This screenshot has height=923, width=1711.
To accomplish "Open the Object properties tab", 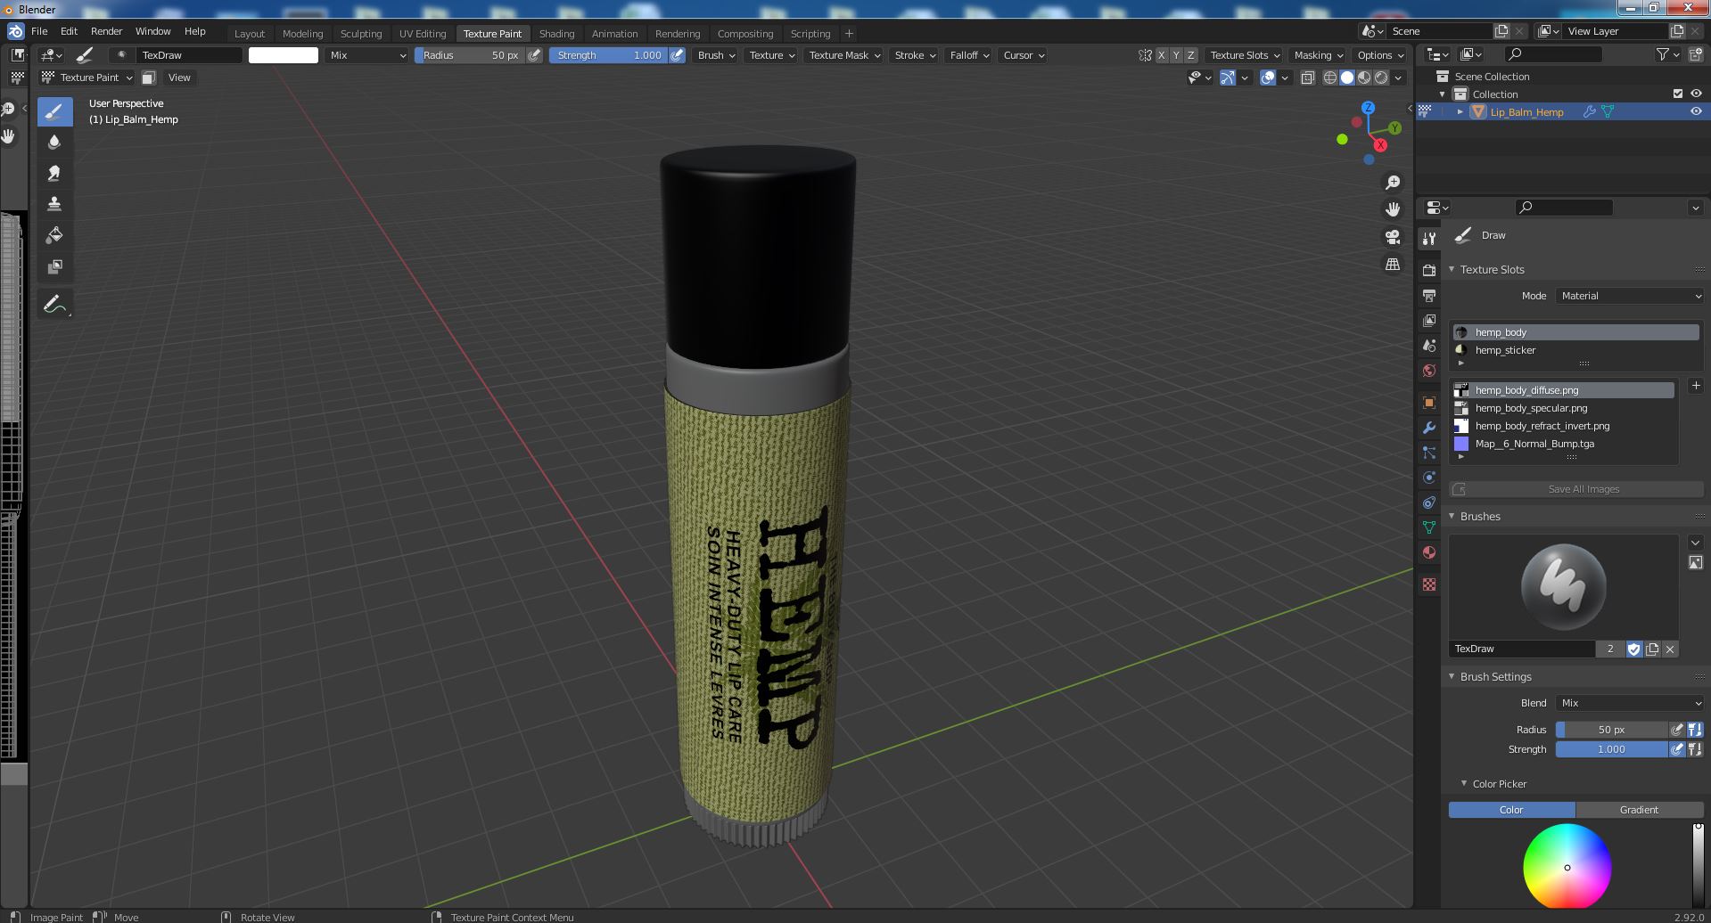I will pyautogui.click(x=1429, y=403).
